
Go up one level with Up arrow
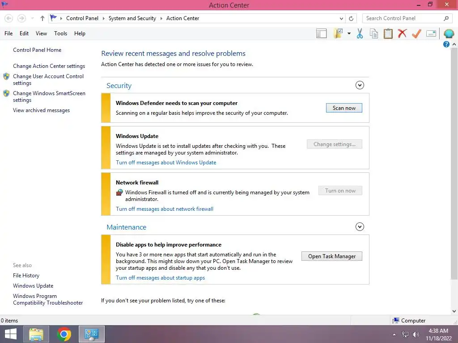(x=42, y=18)
